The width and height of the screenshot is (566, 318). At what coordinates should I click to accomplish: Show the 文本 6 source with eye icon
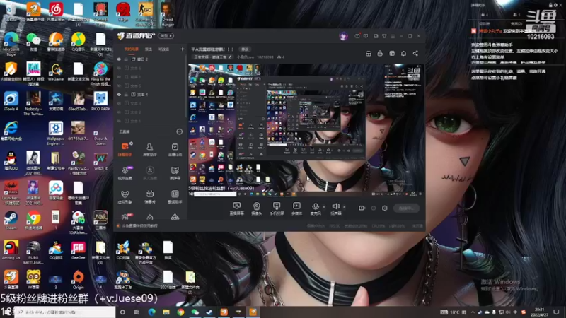119,68
